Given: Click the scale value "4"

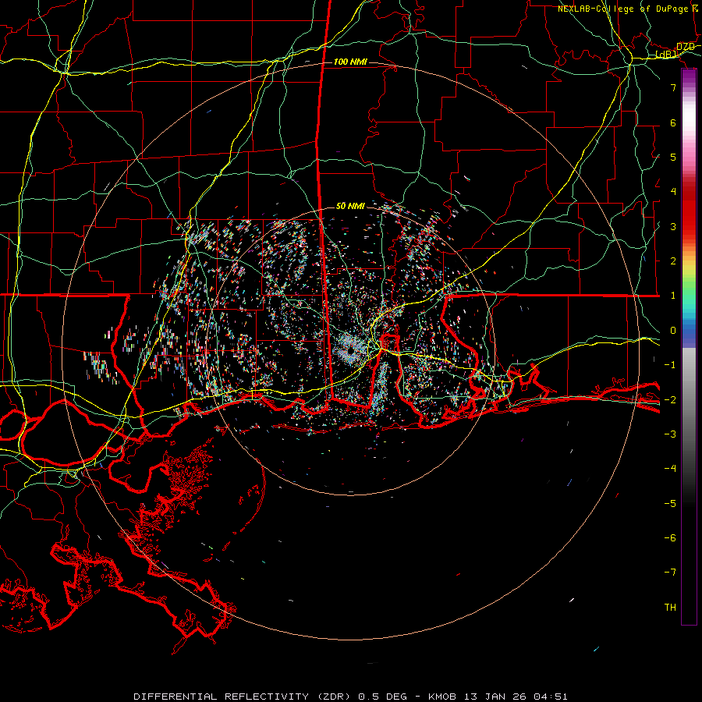Looking at the screenshot, I should (x=673, y=192).
